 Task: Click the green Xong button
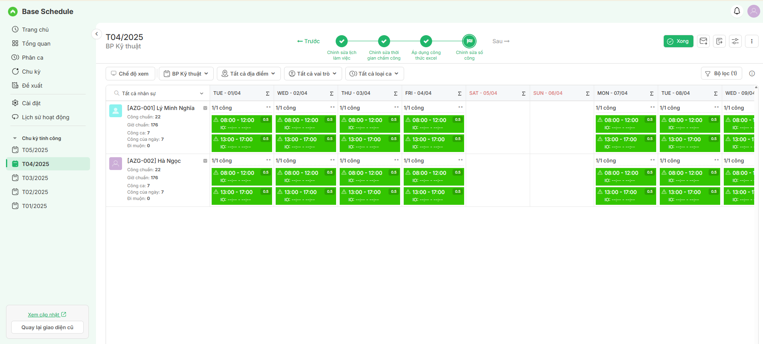click(x=678, y=41)
